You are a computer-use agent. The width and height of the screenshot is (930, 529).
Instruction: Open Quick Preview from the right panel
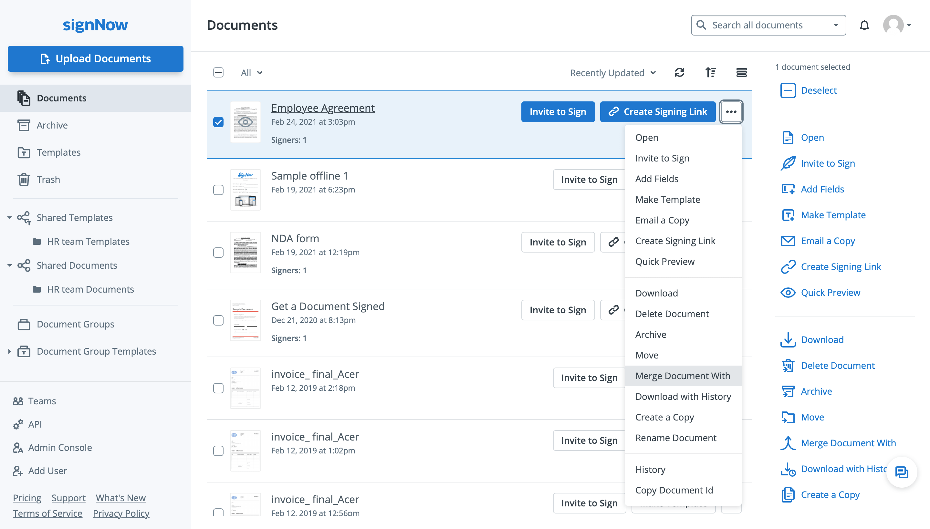pyautogui.click(x=831, y=293)
